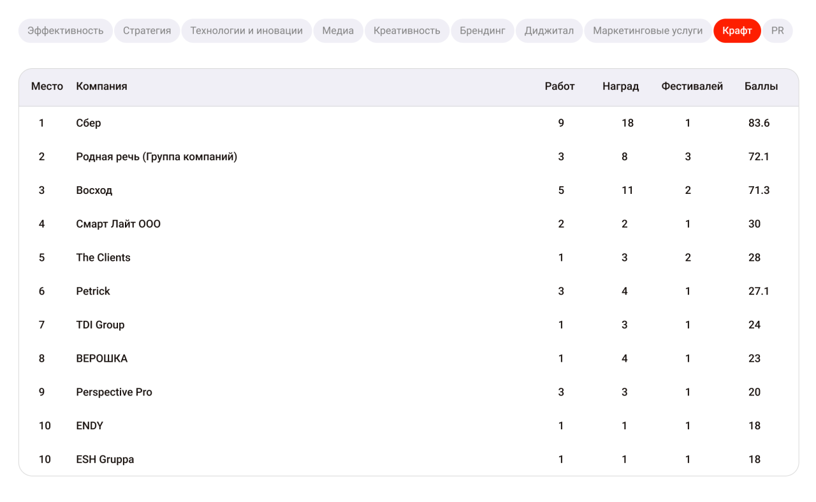Open the Восход company entry
816x502 pixels.
[94, 190]
